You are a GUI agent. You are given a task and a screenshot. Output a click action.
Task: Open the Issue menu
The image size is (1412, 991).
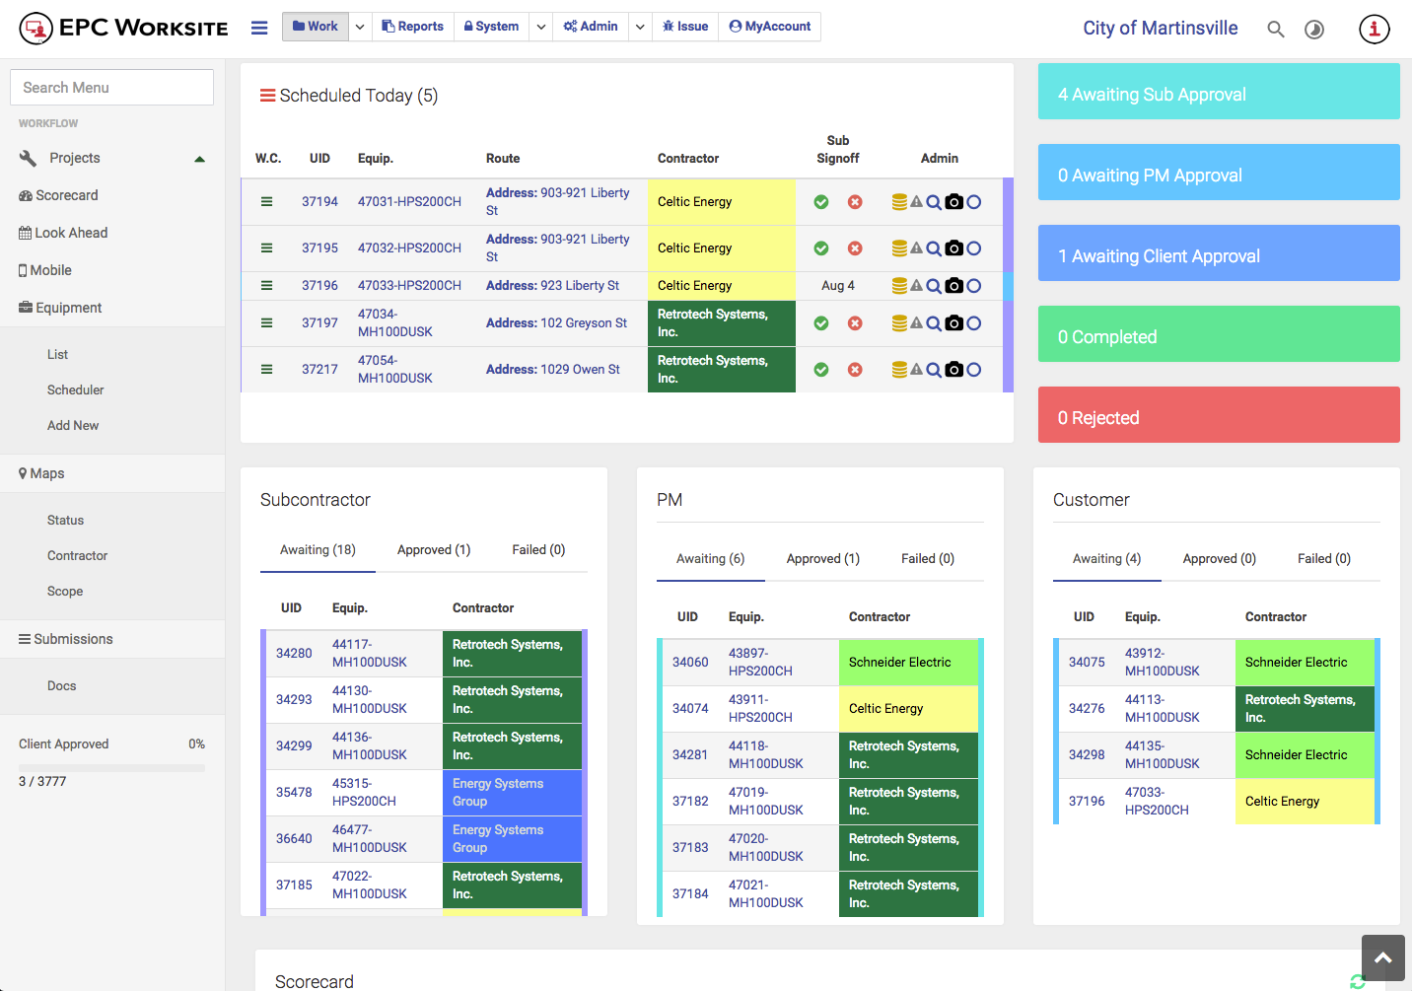685,27
